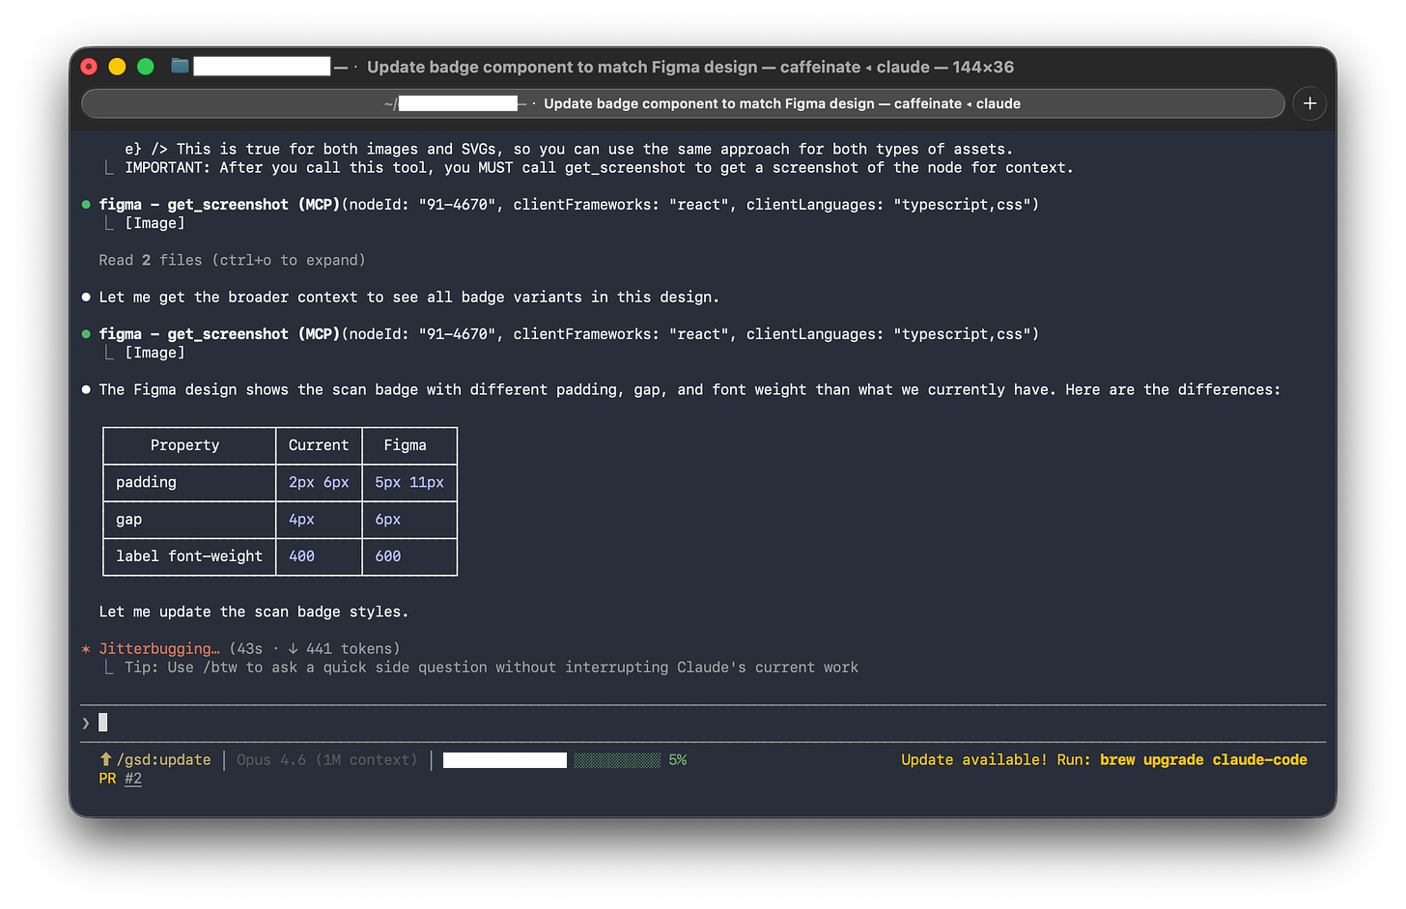
Task: Click the /btw tip line
Action: click(492, 668)
